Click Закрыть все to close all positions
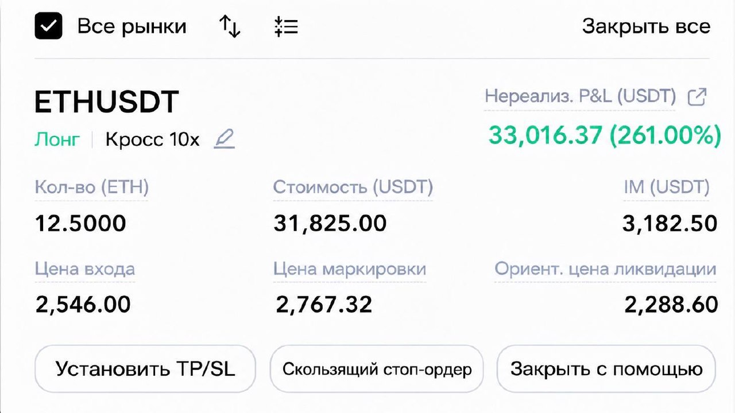This screenshot has width=735, height=413. pyautogui.click(x=646, y=26)
